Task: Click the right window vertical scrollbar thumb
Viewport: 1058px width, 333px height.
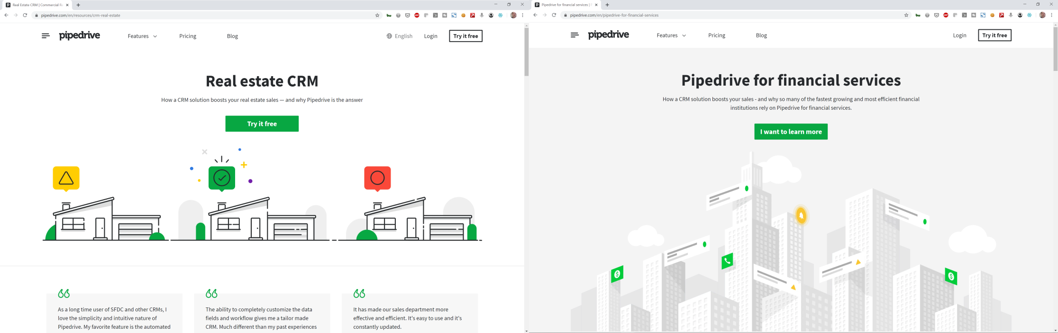Action: click(x=1055, y=49)
